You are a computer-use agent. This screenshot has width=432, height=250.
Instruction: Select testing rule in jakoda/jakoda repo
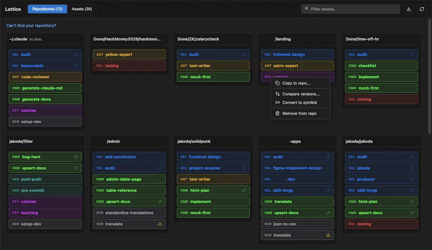click(381, 224)
